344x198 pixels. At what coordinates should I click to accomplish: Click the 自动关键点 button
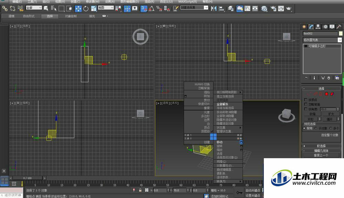point(253,190)
